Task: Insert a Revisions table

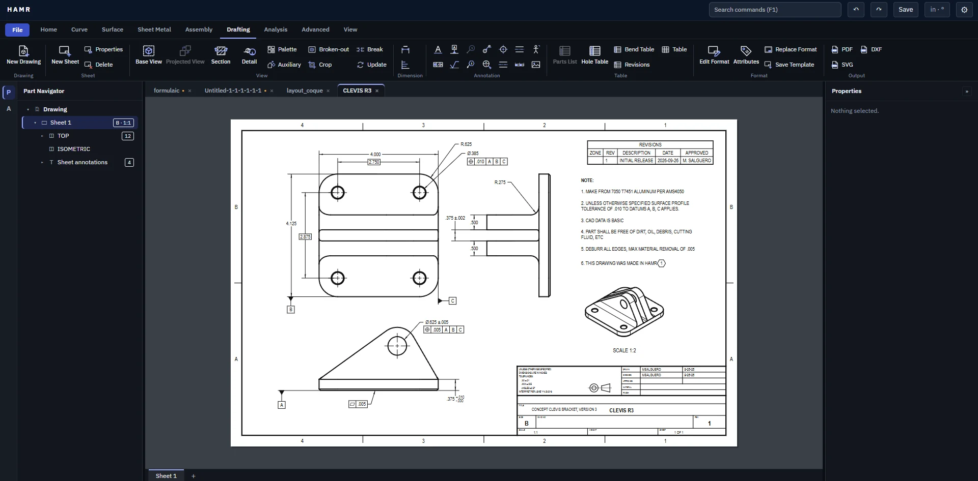Action: 632,65
